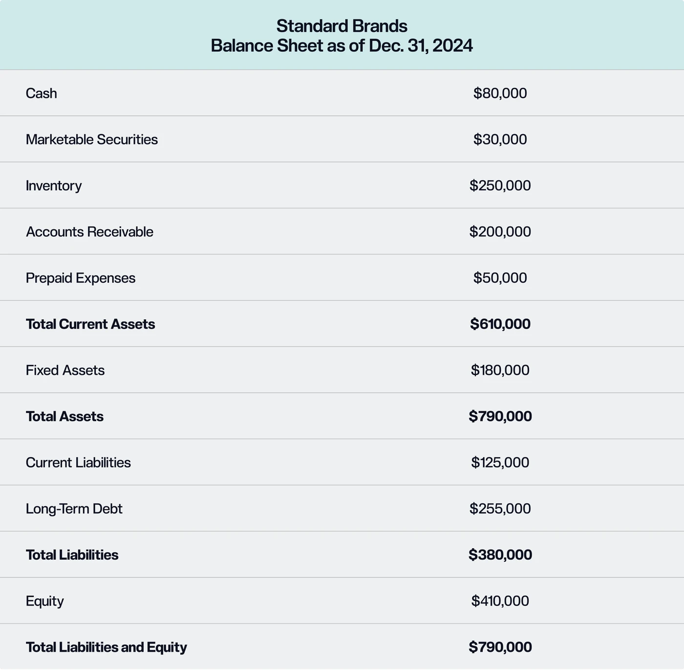Click the Accounts Receivable label
This screenshot has width=684, height=670.
click(89, 232)
